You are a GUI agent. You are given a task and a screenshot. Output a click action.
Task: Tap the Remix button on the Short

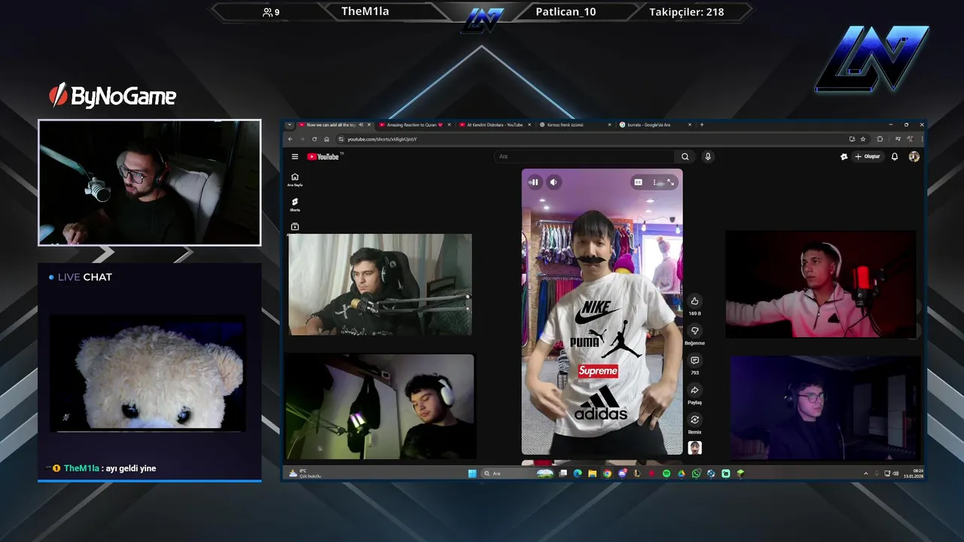(x=694, y=419)
